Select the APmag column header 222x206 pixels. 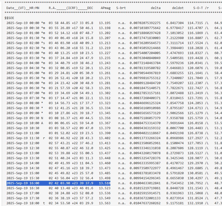click(x=105, y=8)
